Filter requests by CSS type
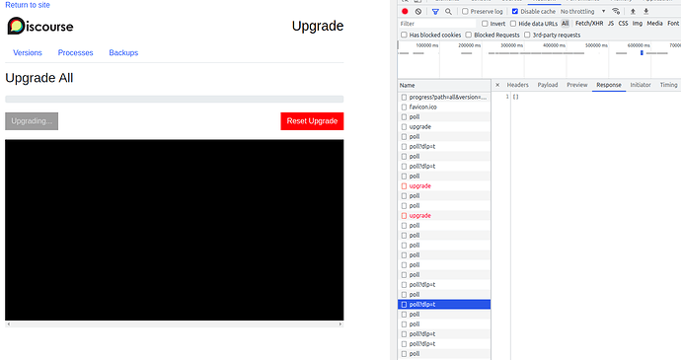The width and height of the screenshot is (681, 360). point(623,24)
